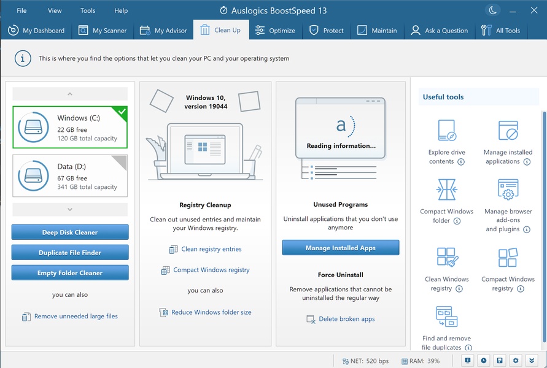Click the save disk icon in status bar
The height and width of the screenshot is (368, 547).
pos(500,361)
